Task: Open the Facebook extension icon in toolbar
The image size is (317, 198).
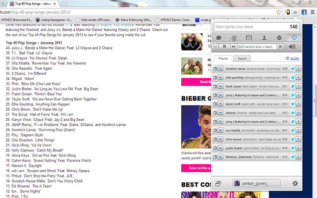Action: pos(304,12)
